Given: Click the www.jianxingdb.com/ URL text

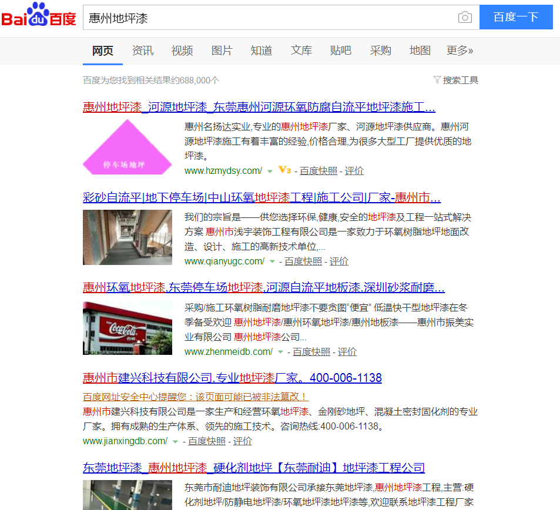Looking at the screenshot, I should (125, 441).
